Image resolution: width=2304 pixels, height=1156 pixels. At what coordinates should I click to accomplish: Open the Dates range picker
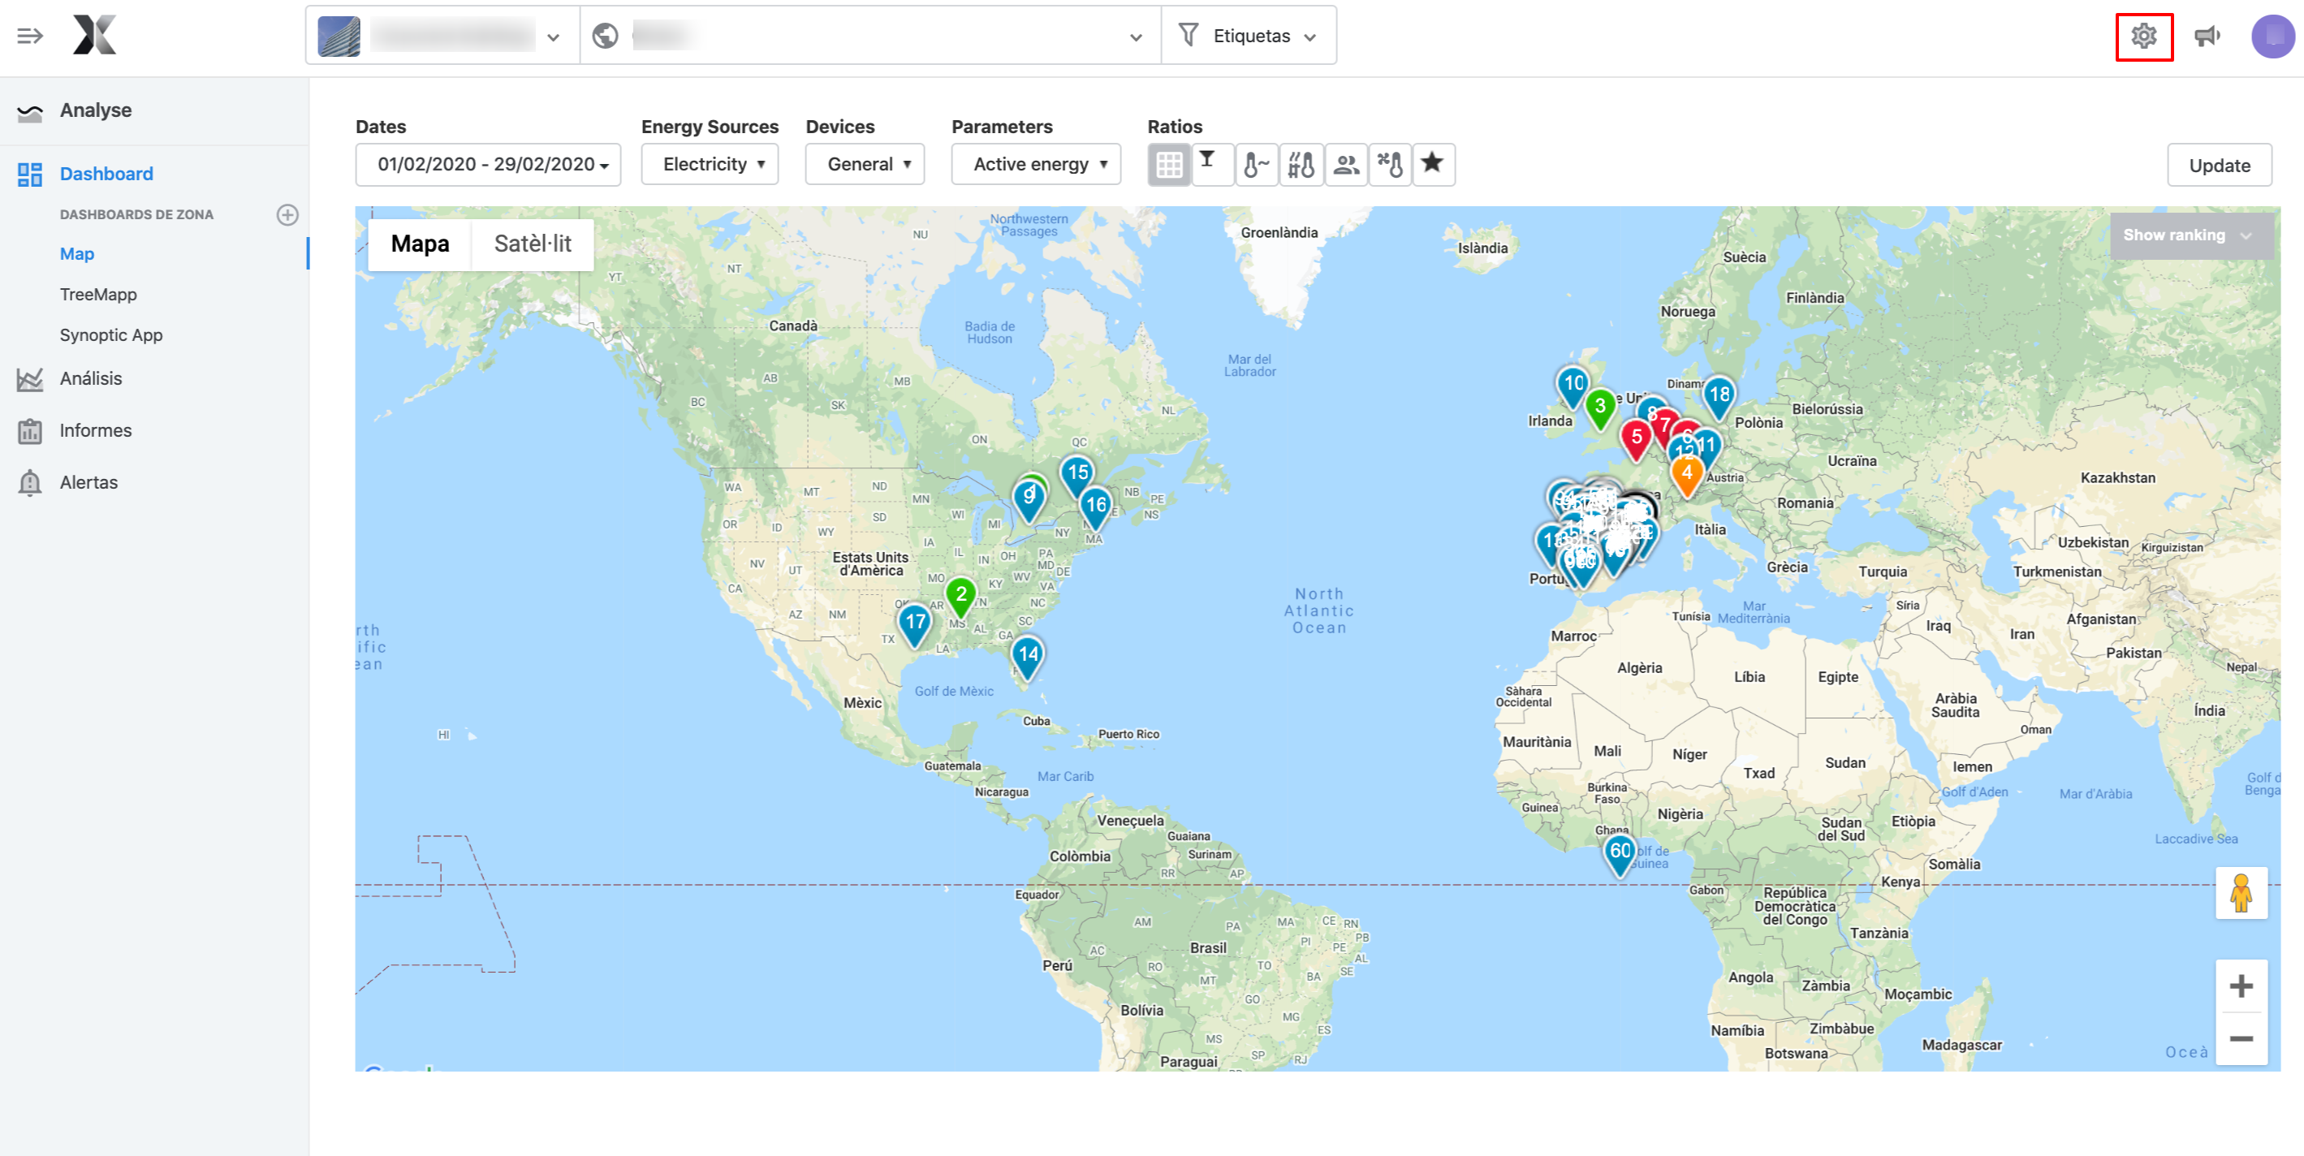coord(489,165)
